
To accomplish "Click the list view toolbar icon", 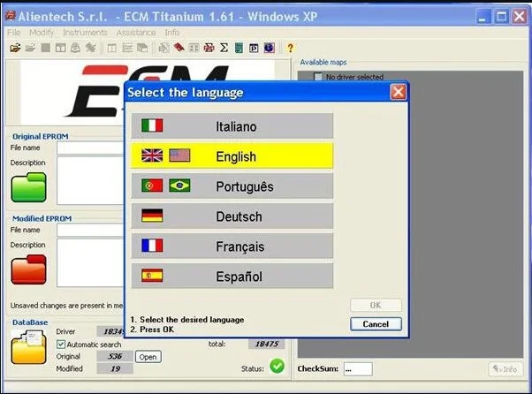I will point(127,48).
